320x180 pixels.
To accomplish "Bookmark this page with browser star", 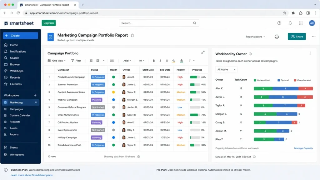I will 284,13.
